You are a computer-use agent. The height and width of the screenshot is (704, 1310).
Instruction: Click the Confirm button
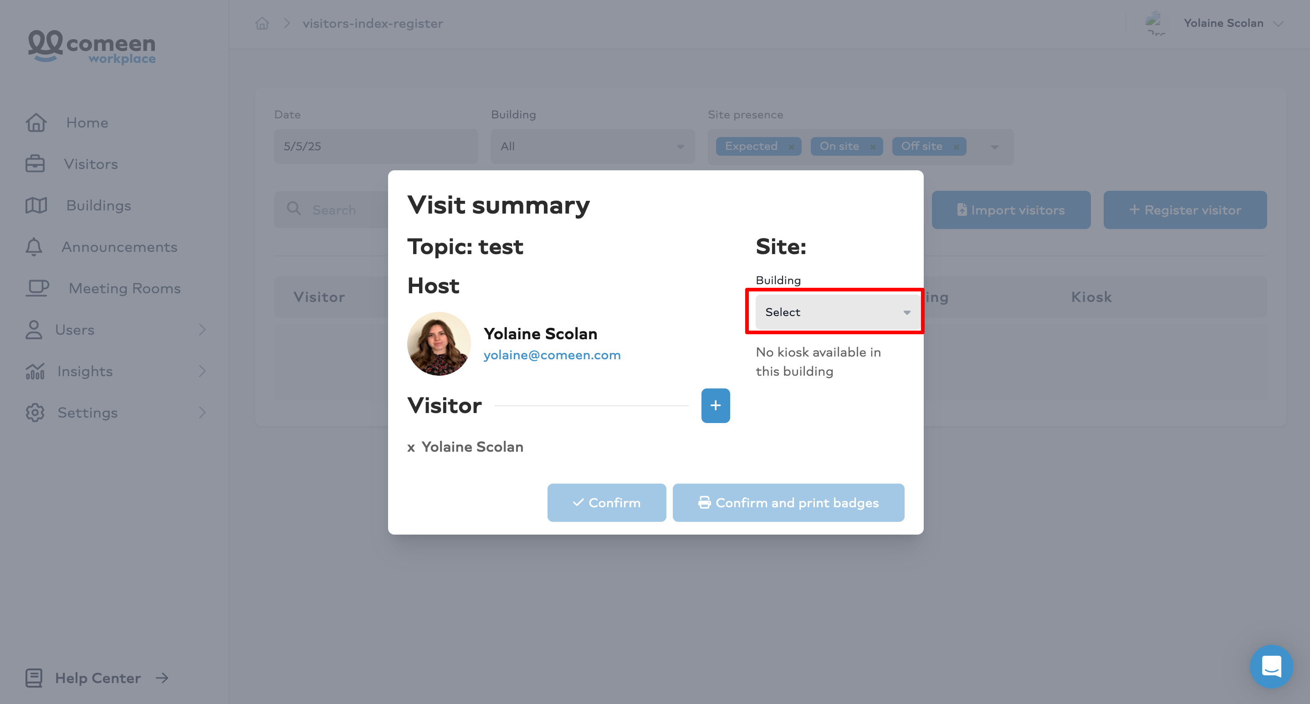coord(606,502)
